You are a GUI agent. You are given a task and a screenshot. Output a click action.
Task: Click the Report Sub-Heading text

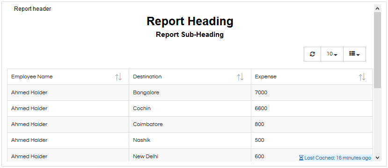tap(190, 35)
